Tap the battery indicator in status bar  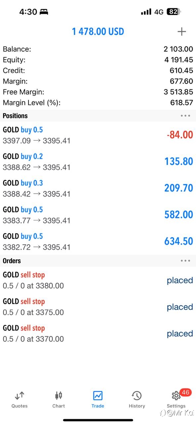173,12
